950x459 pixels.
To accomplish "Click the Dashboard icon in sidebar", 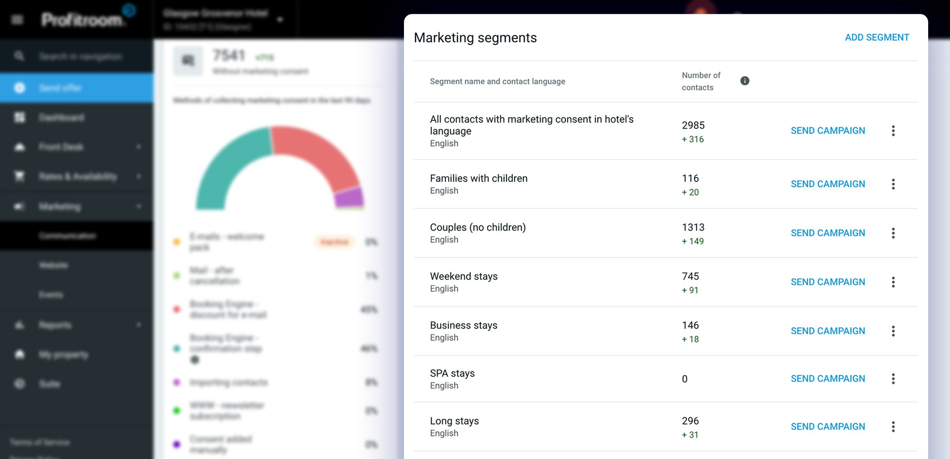I will point(19,118).
